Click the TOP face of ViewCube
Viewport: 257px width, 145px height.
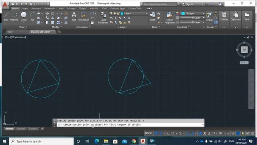(x=244, y=50)
